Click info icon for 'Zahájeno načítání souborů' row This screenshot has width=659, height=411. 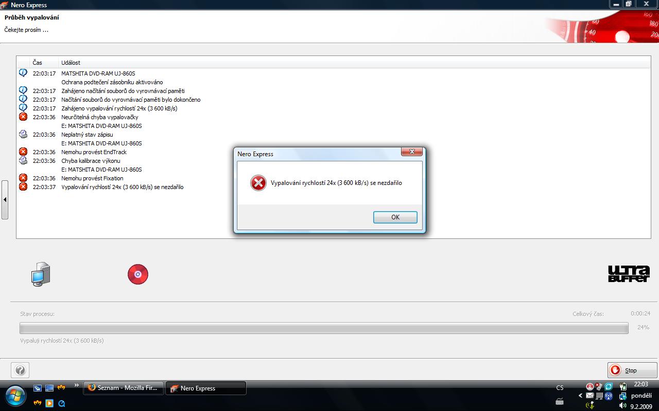tap(23, 90)
